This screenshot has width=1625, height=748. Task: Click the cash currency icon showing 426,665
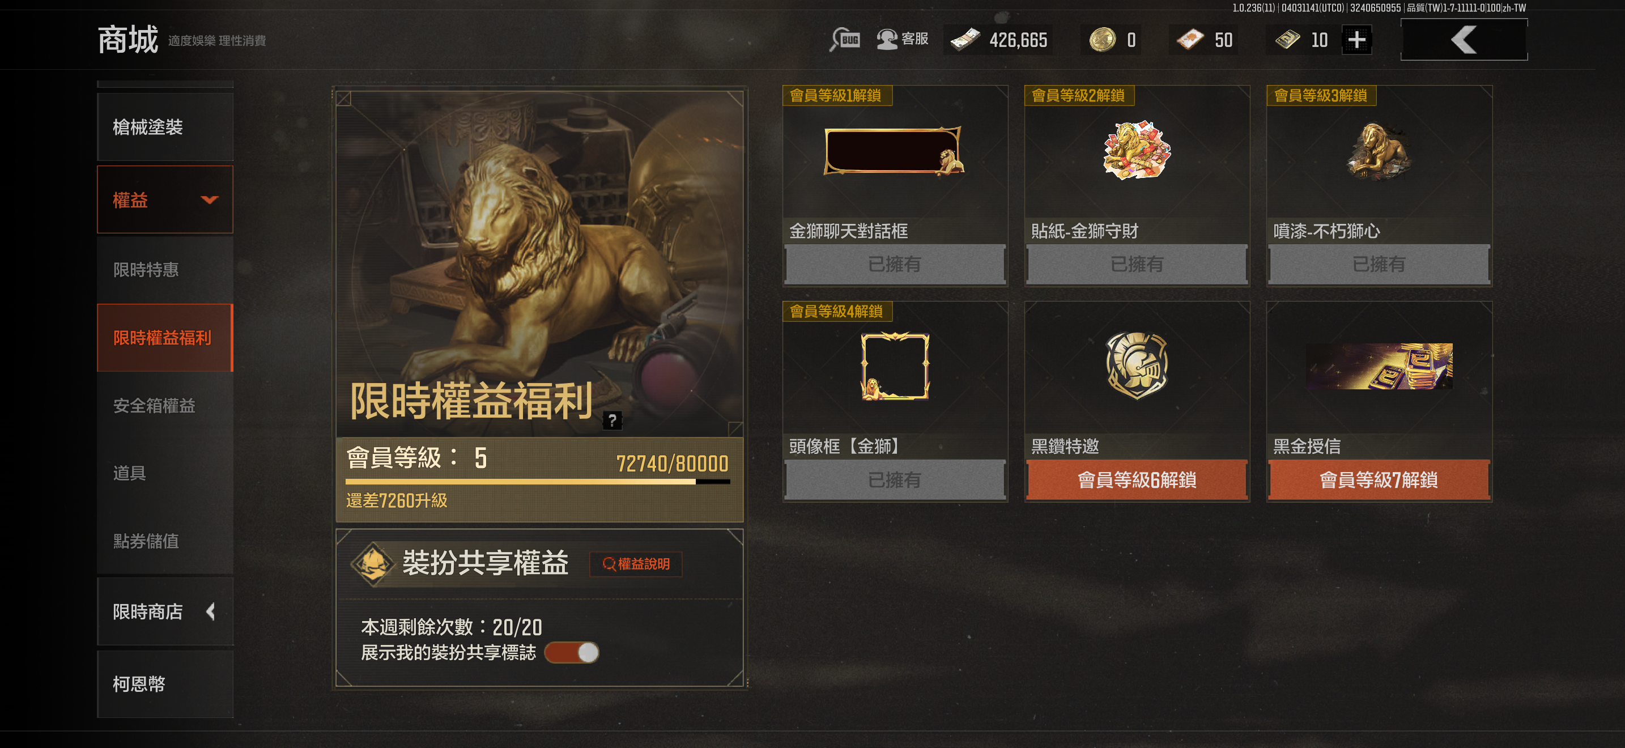[965, 40]
